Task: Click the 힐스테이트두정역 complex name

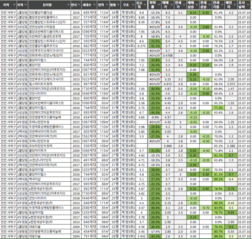Action: (x=49, y=84)
